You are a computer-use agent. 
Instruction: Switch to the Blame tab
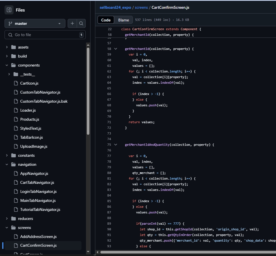click(x=123, y=20)
